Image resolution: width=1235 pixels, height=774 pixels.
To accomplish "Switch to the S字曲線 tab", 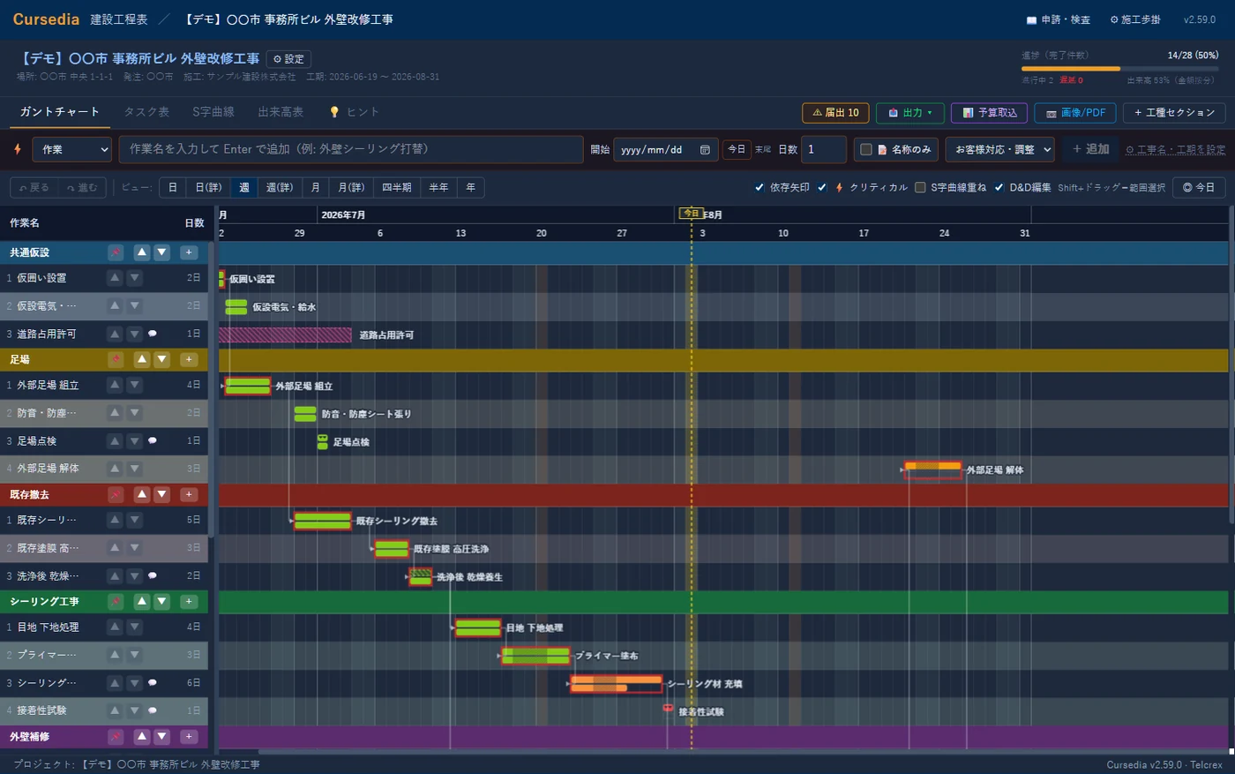I will pyautogui.click(x=213, y=112).
